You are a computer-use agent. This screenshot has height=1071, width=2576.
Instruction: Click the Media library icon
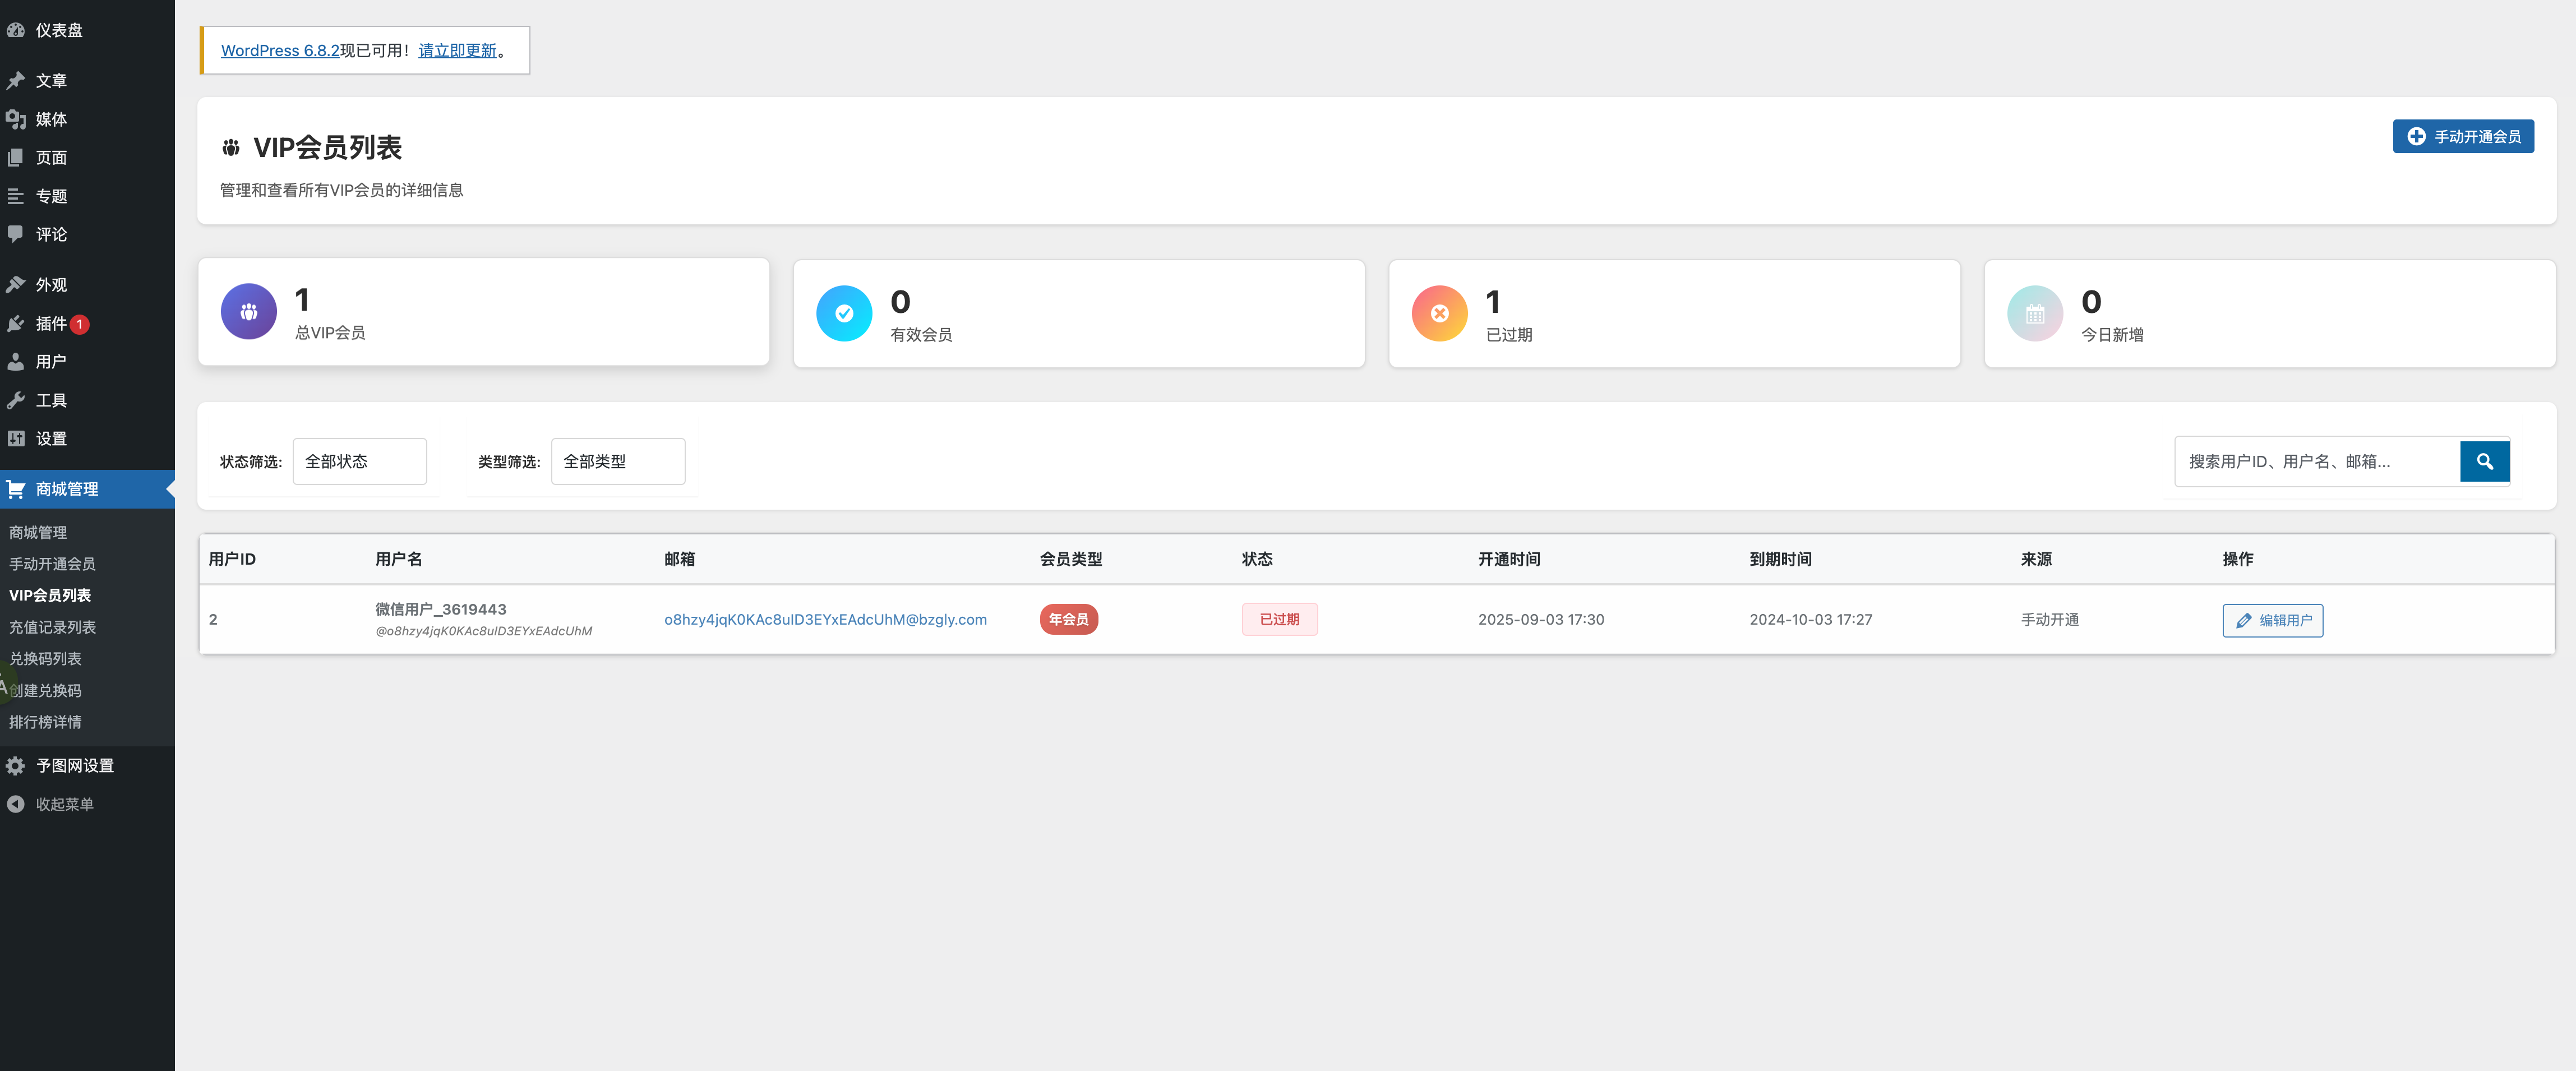(x=16, y=119)
